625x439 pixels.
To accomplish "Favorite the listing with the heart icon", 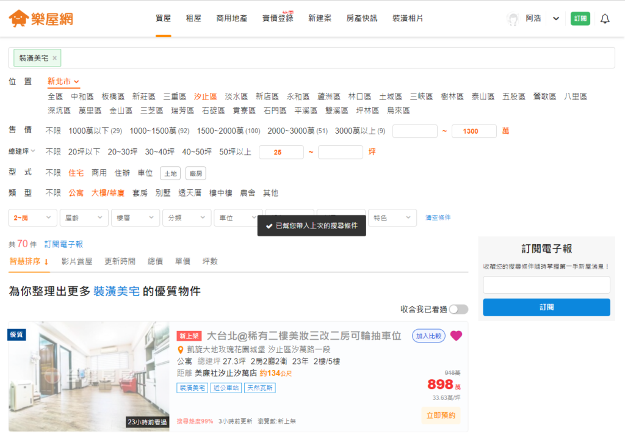I will pyautogui.click(x=456, y=336).
